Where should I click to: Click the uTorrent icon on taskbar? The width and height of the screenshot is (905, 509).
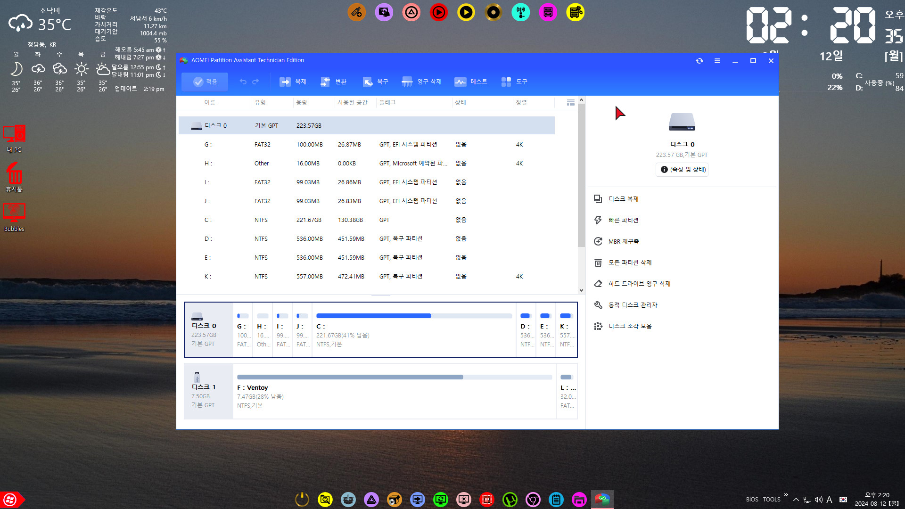coord(510,500)
